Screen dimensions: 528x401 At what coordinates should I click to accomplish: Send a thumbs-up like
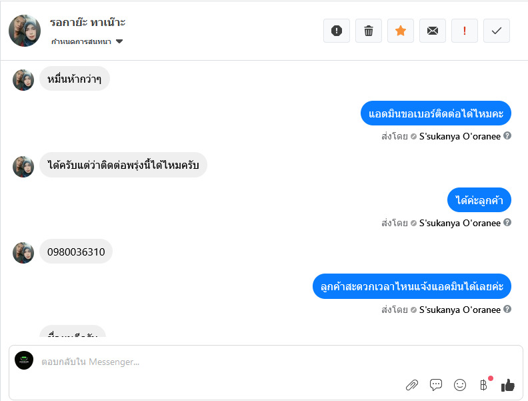click(x=508, y=384)
